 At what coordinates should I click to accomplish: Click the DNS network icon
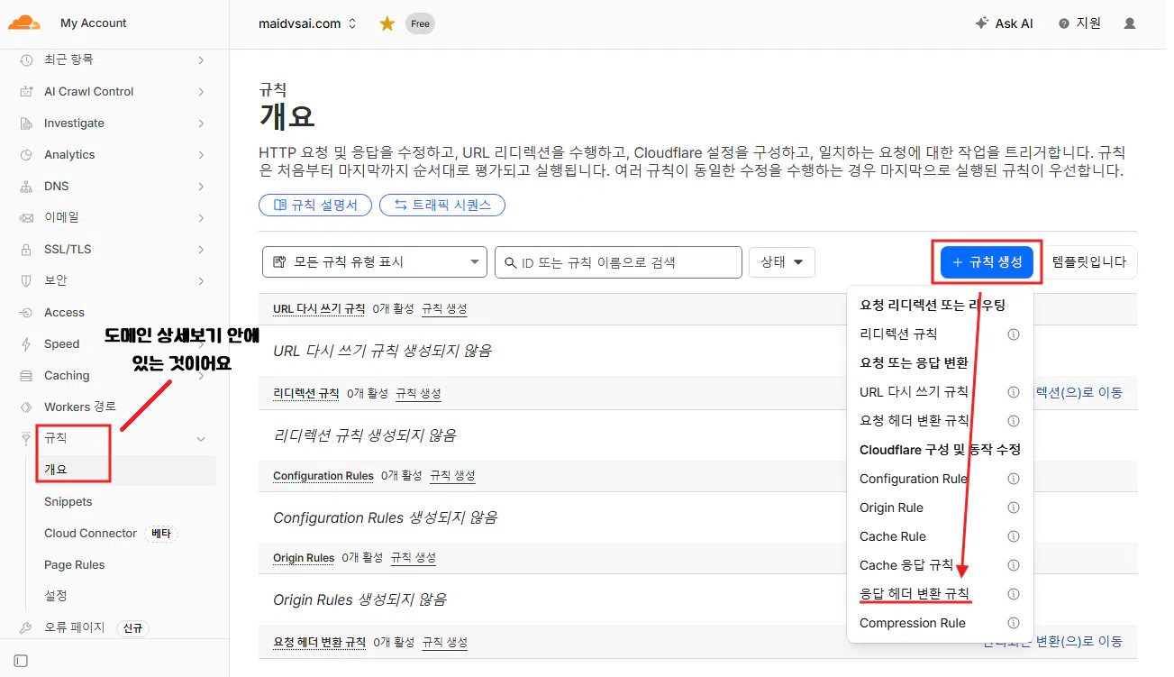click(x=26, y=186)
